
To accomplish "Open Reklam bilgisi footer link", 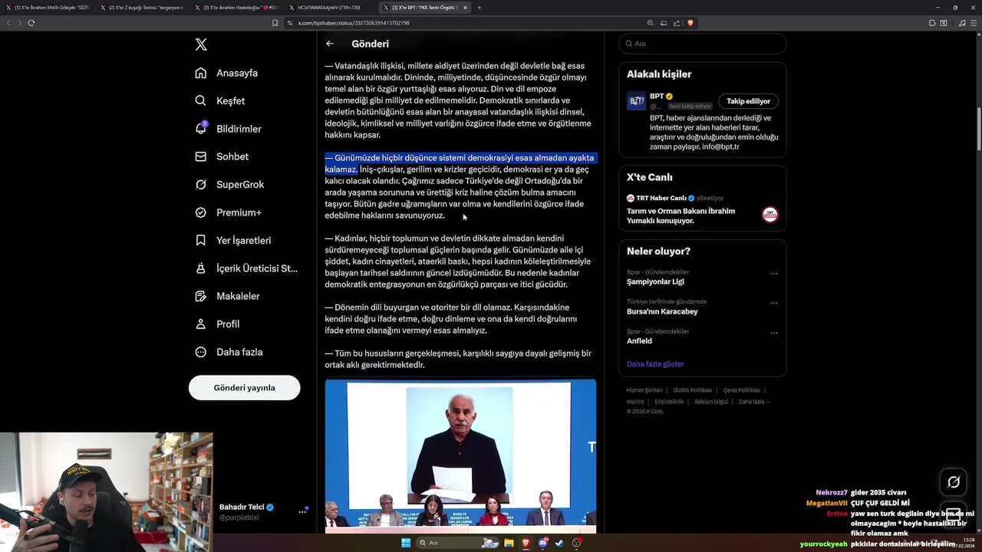I will click(711, 402).
